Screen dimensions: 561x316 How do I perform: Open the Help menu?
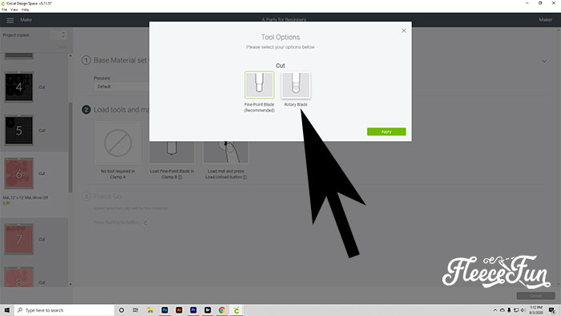coord(25,10)
